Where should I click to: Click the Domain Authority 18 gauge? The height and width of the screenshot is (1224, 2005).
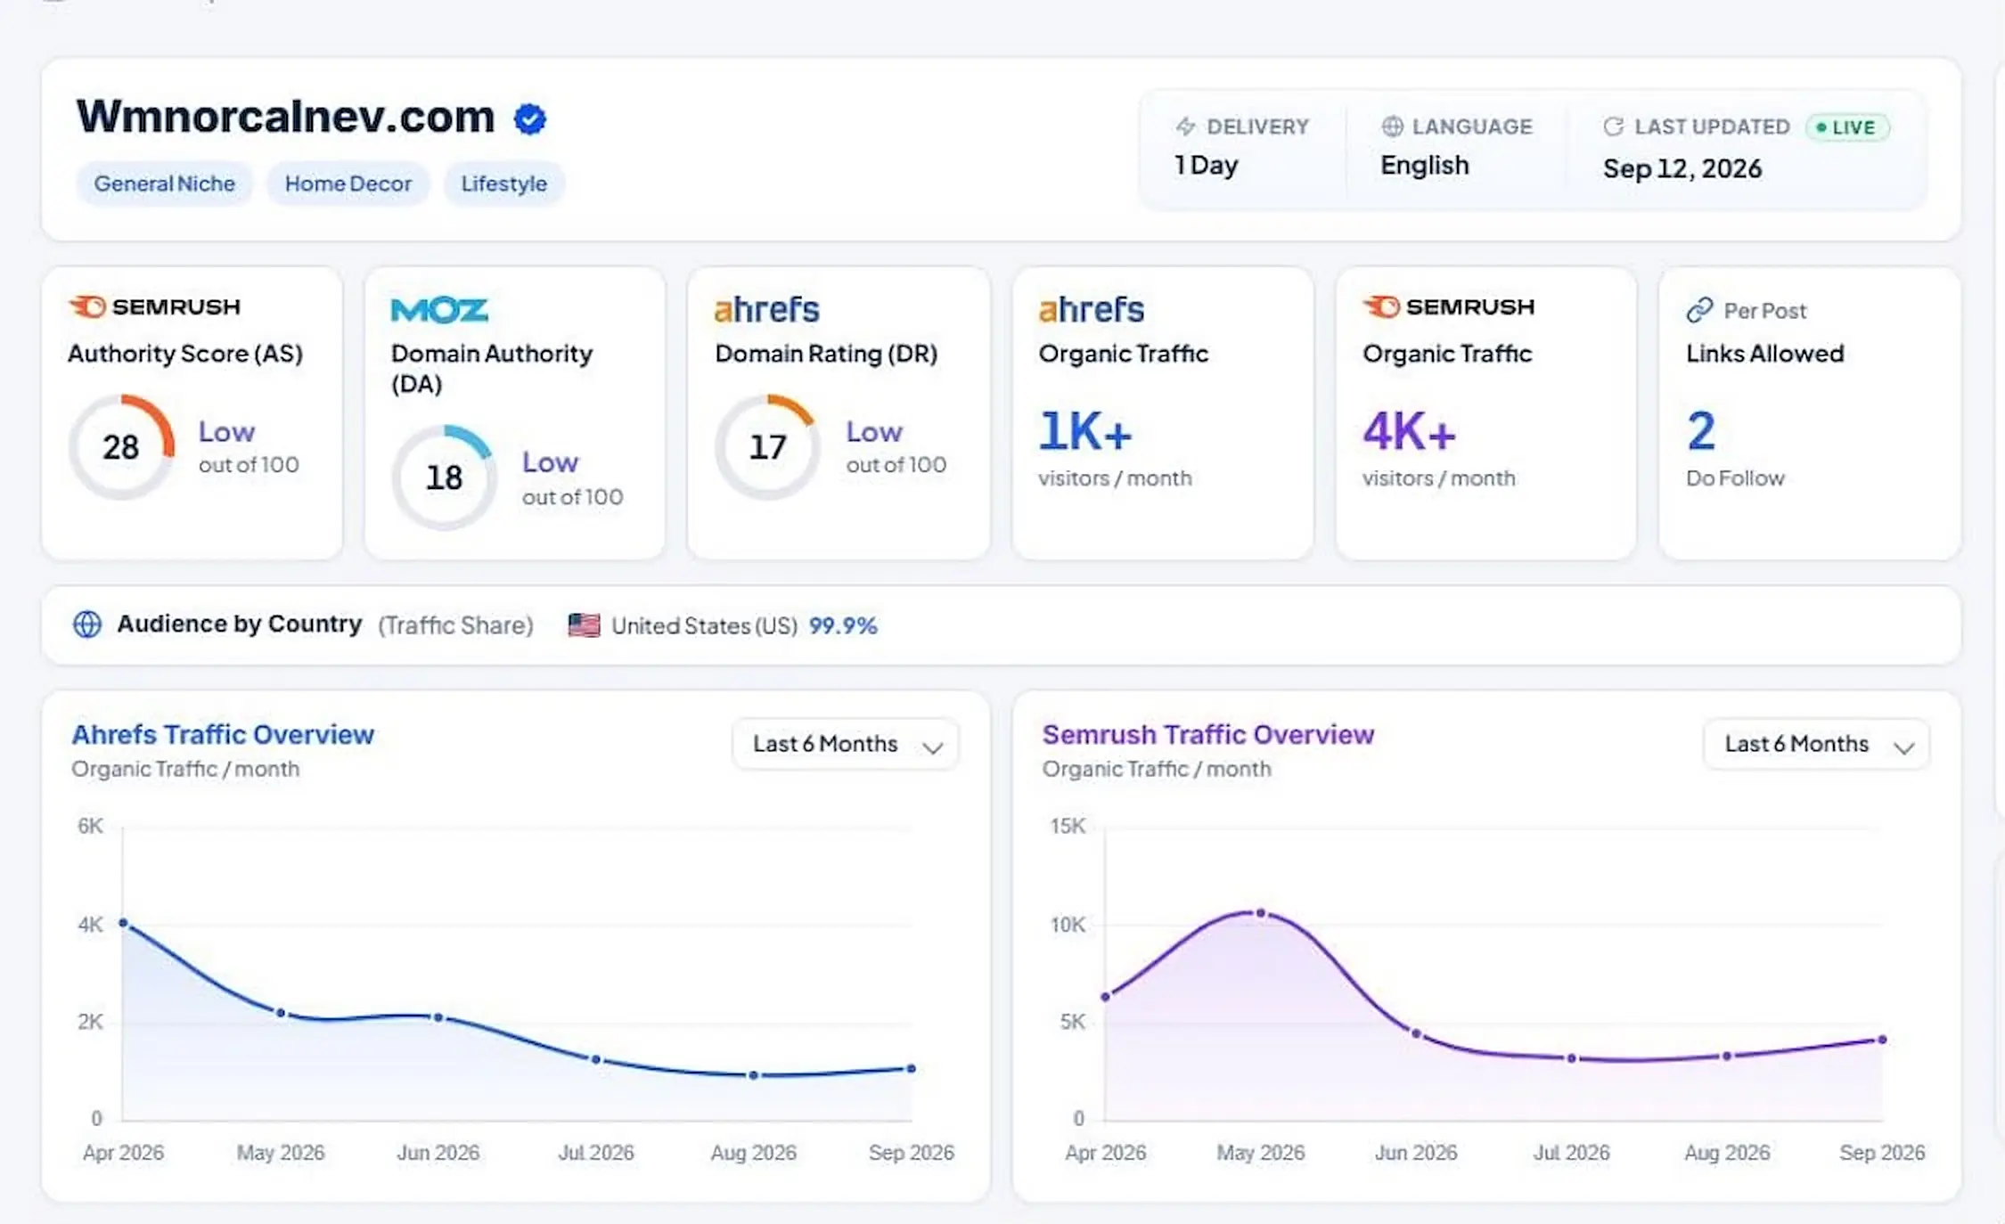tap(444, 477)
